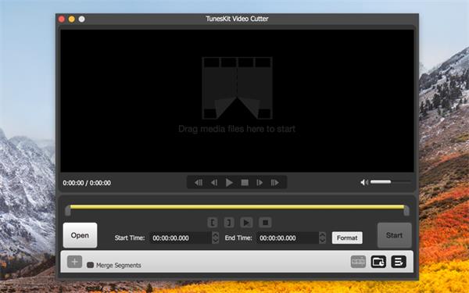Image resolution: width=469 pixels, height=293 pixels.
Task: Enable the Merge Segments checkbox
Action: (90, 265)
